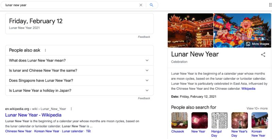Expand "What does Lunar New Year mean?"
Image resolution: width=272 pixels, height=139 pixels.
[x=80, y=60]
